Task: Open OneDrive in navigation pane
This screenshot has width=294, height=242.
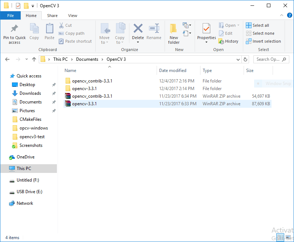Action: coord(25,157)
